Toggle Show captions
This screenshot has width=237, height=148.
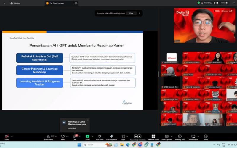pos(166,137)
